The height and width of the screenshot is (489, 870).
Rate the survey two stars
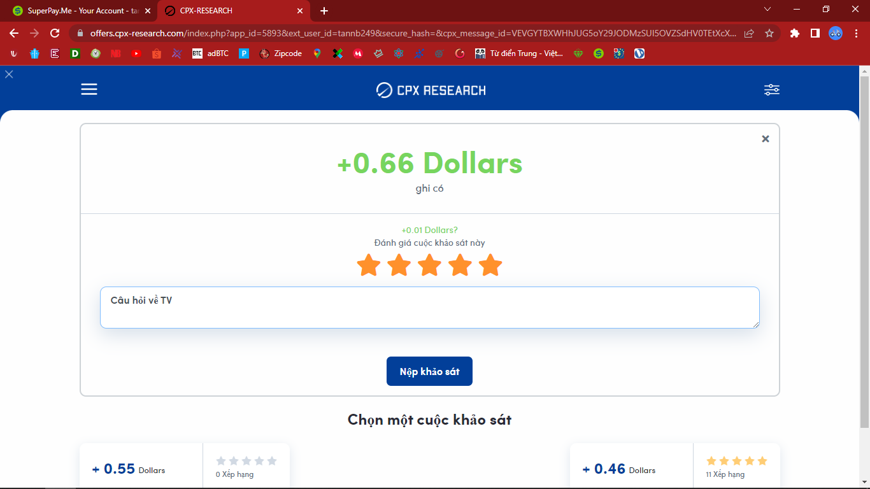tap(399, 265)
